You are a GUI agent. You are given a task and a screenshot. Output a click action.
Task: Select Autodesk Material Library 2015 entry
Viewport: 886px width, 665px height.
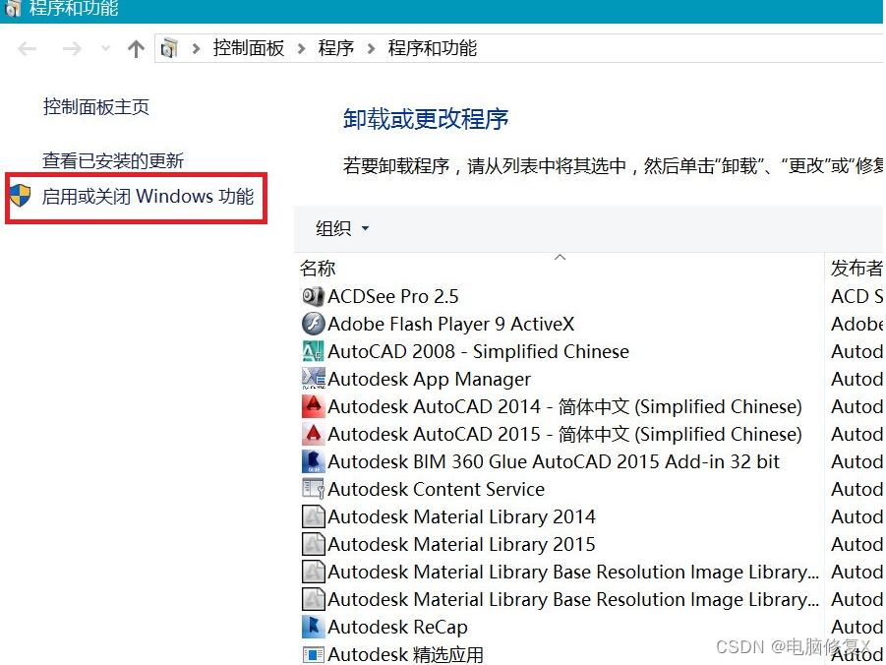pyautogui.click(x=461, y=544)
